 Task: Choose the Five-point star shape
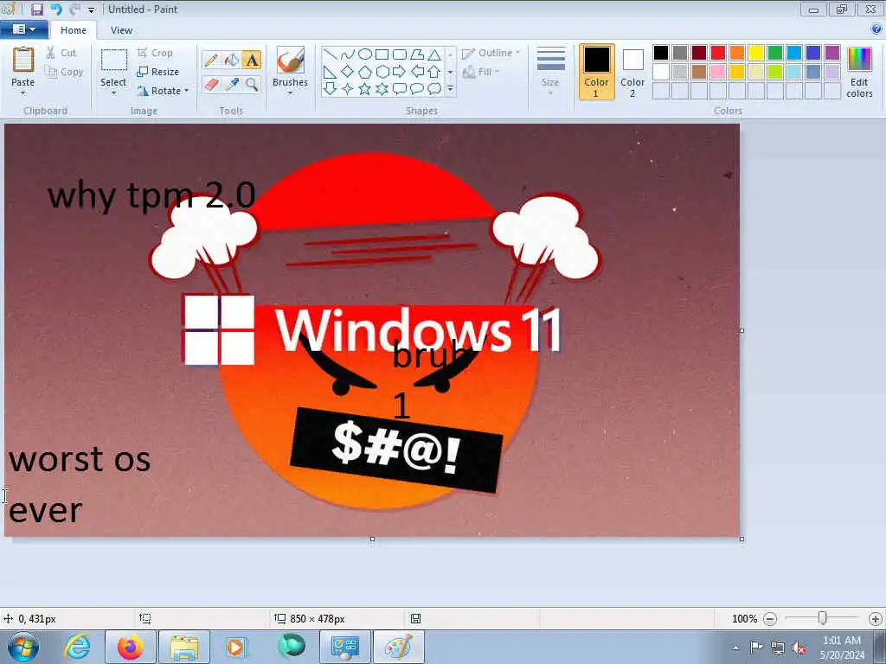click(x=365, y=89)
